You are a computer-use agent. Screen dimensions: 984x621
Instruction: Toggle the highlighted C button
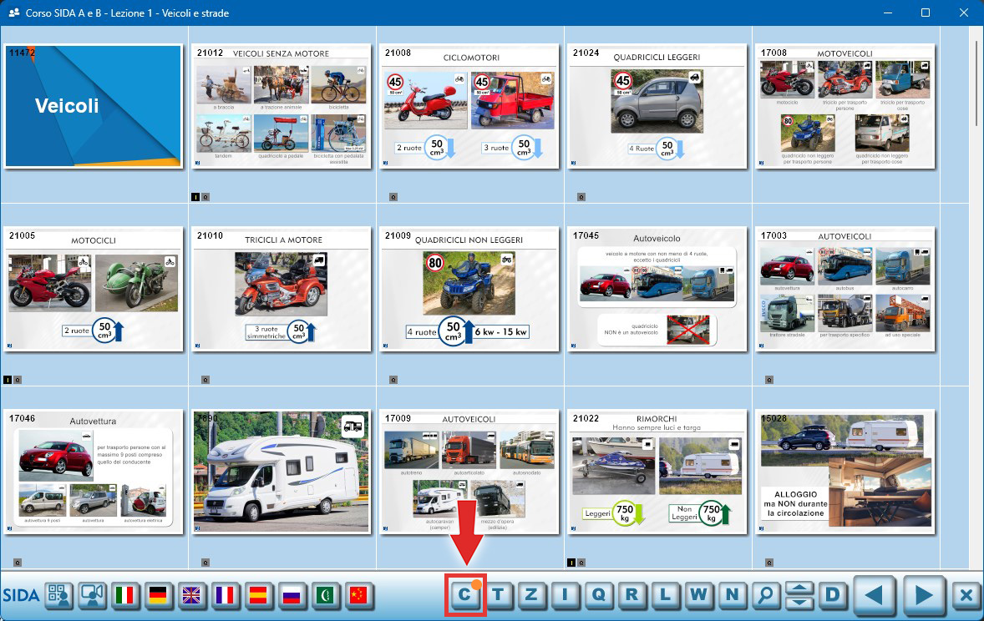465,595
